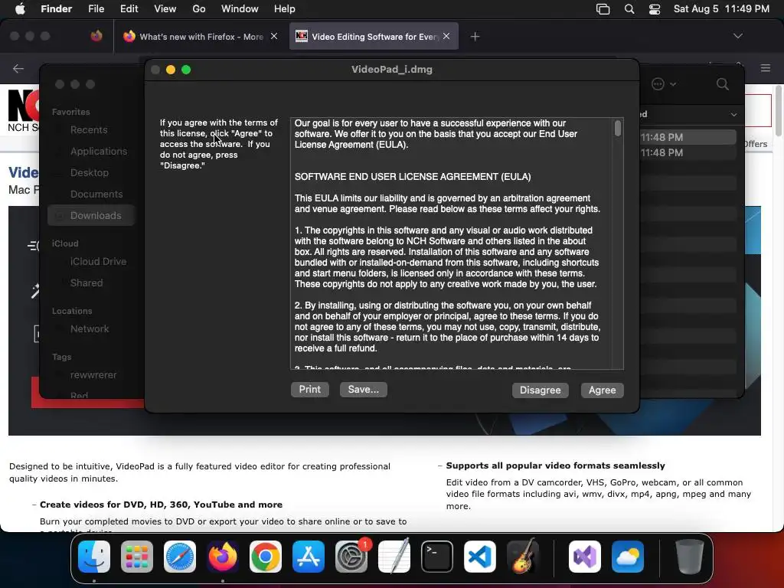Open Launchpad from the Dock
784x588 pixels.
click(137, 557)
